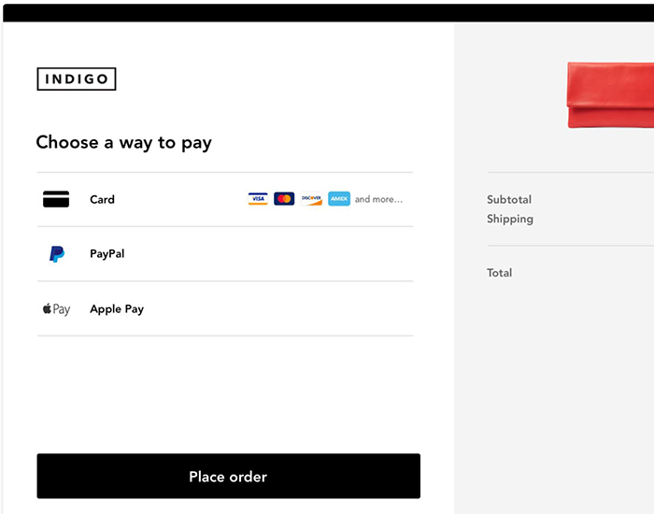654x514 pixels.
Task: Click the Apple Pay logo icon
Action: (x=56, y=309)
